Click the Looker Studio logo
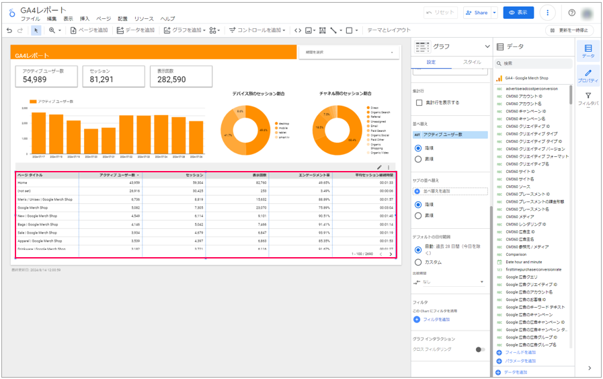This screenshot has width=603, height=379. 12,13
